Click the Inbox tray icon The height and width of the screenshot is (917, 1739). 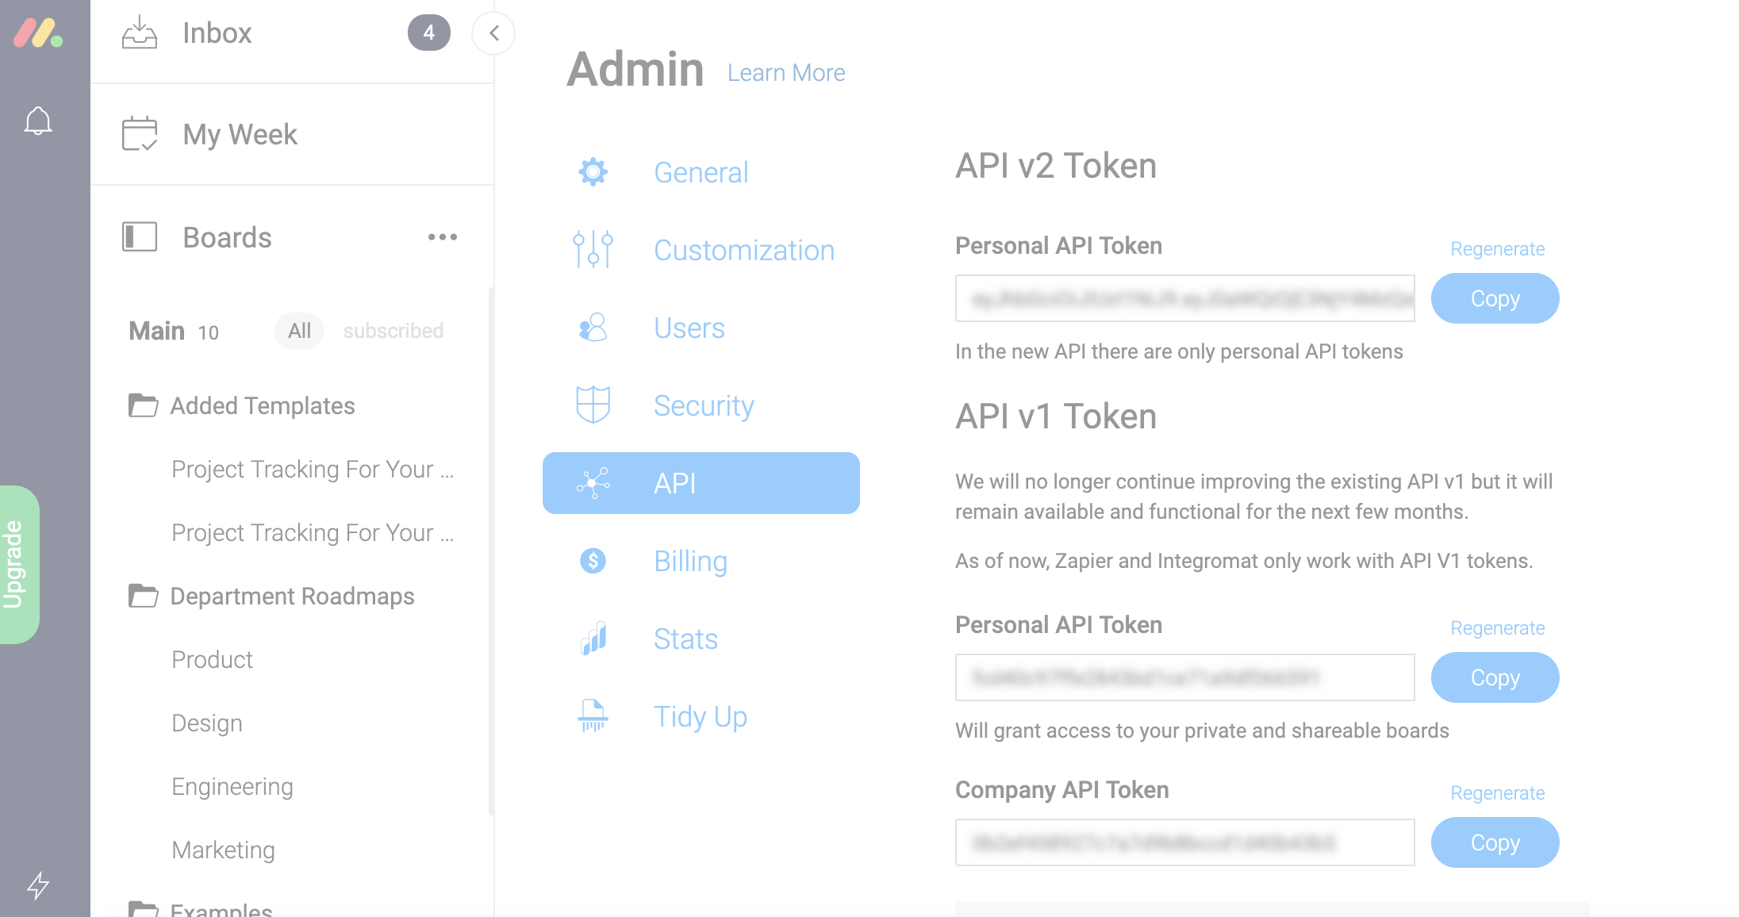[140, 33]
